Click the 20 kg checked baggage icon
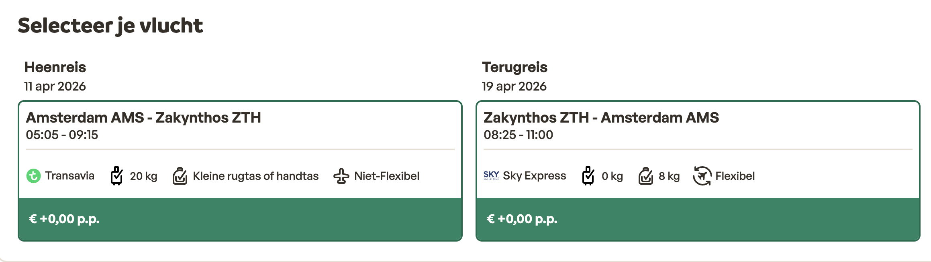931x262 pixels. point(116,176)
